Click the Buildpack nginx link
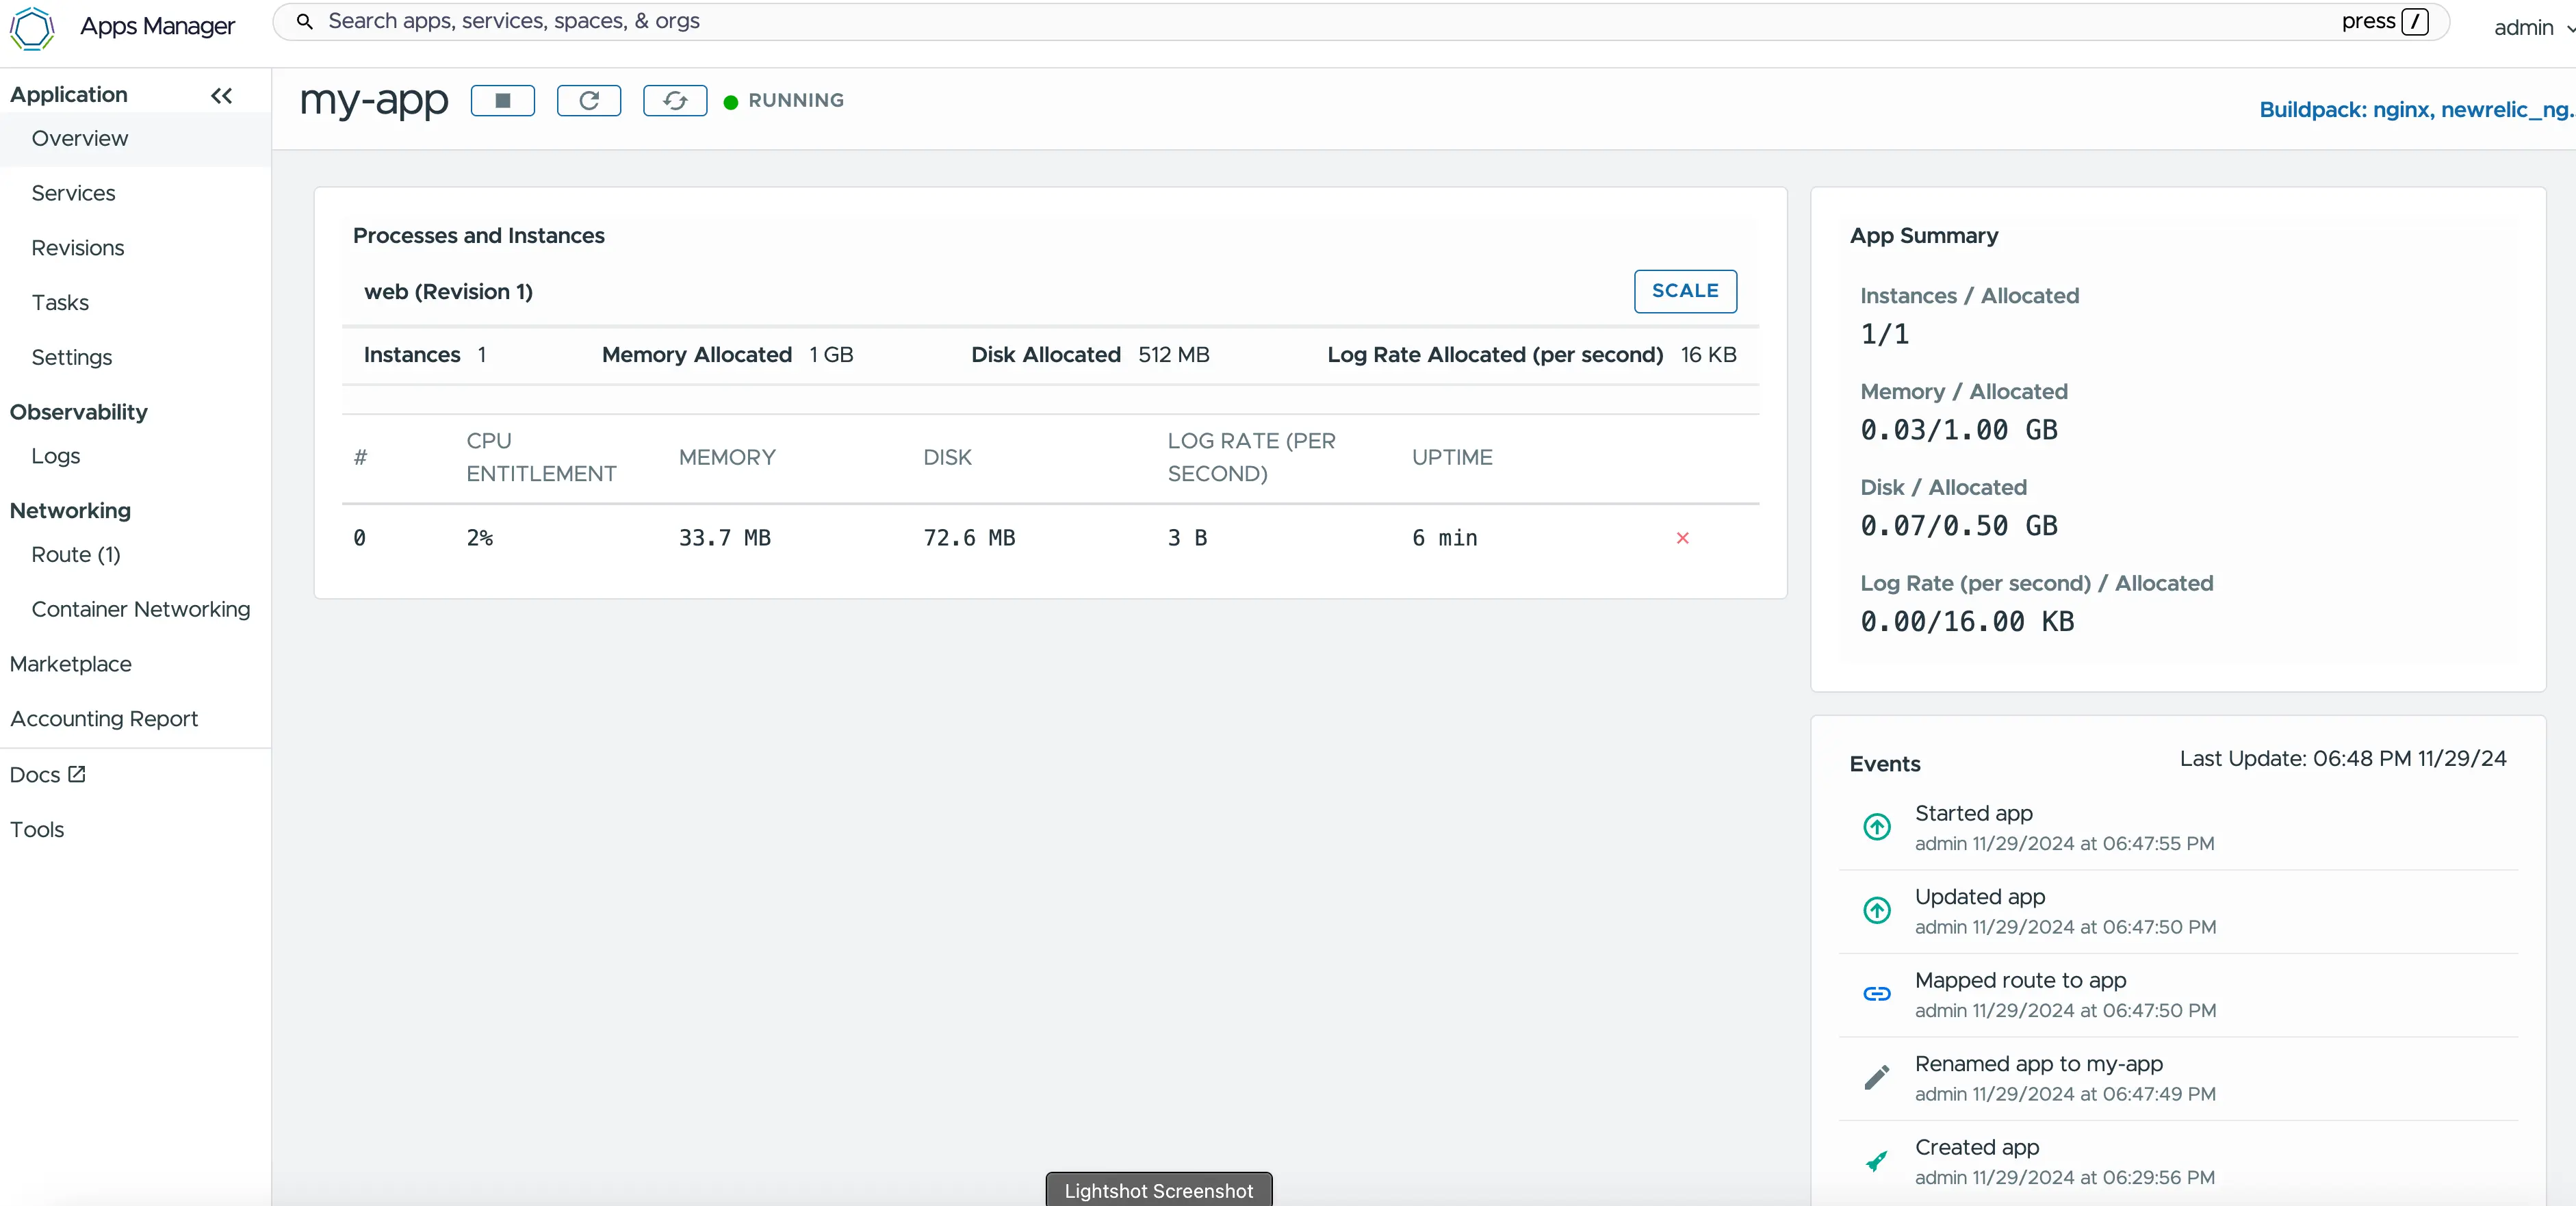The height and width of the screenshot is (1206, 2576). [x=2417, y=110]
